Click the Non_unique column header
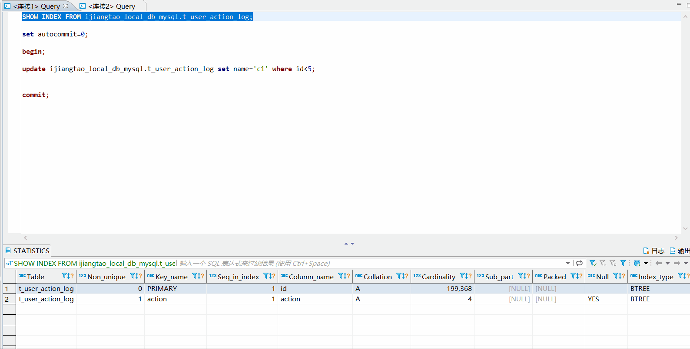 (x=106, y=277)
